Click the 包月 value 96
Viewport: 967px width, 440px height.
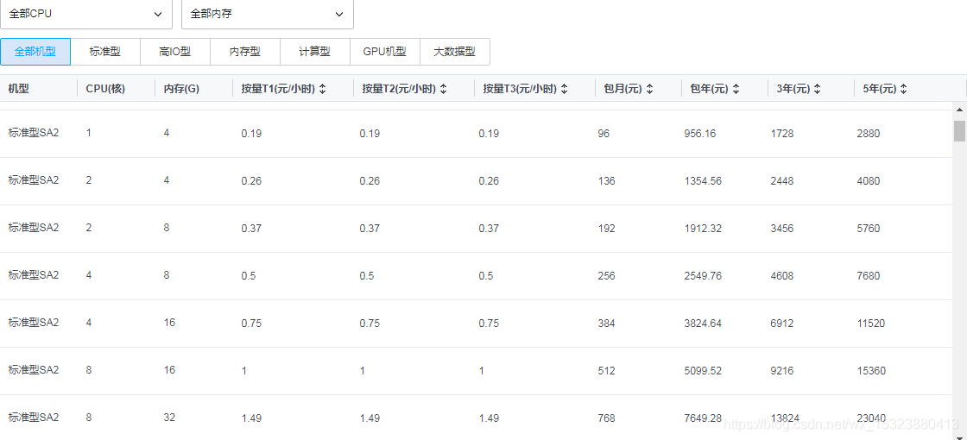pos(604,133)
